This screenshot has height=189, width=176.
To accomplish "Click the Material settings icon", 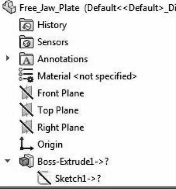I will pos(26,75).
